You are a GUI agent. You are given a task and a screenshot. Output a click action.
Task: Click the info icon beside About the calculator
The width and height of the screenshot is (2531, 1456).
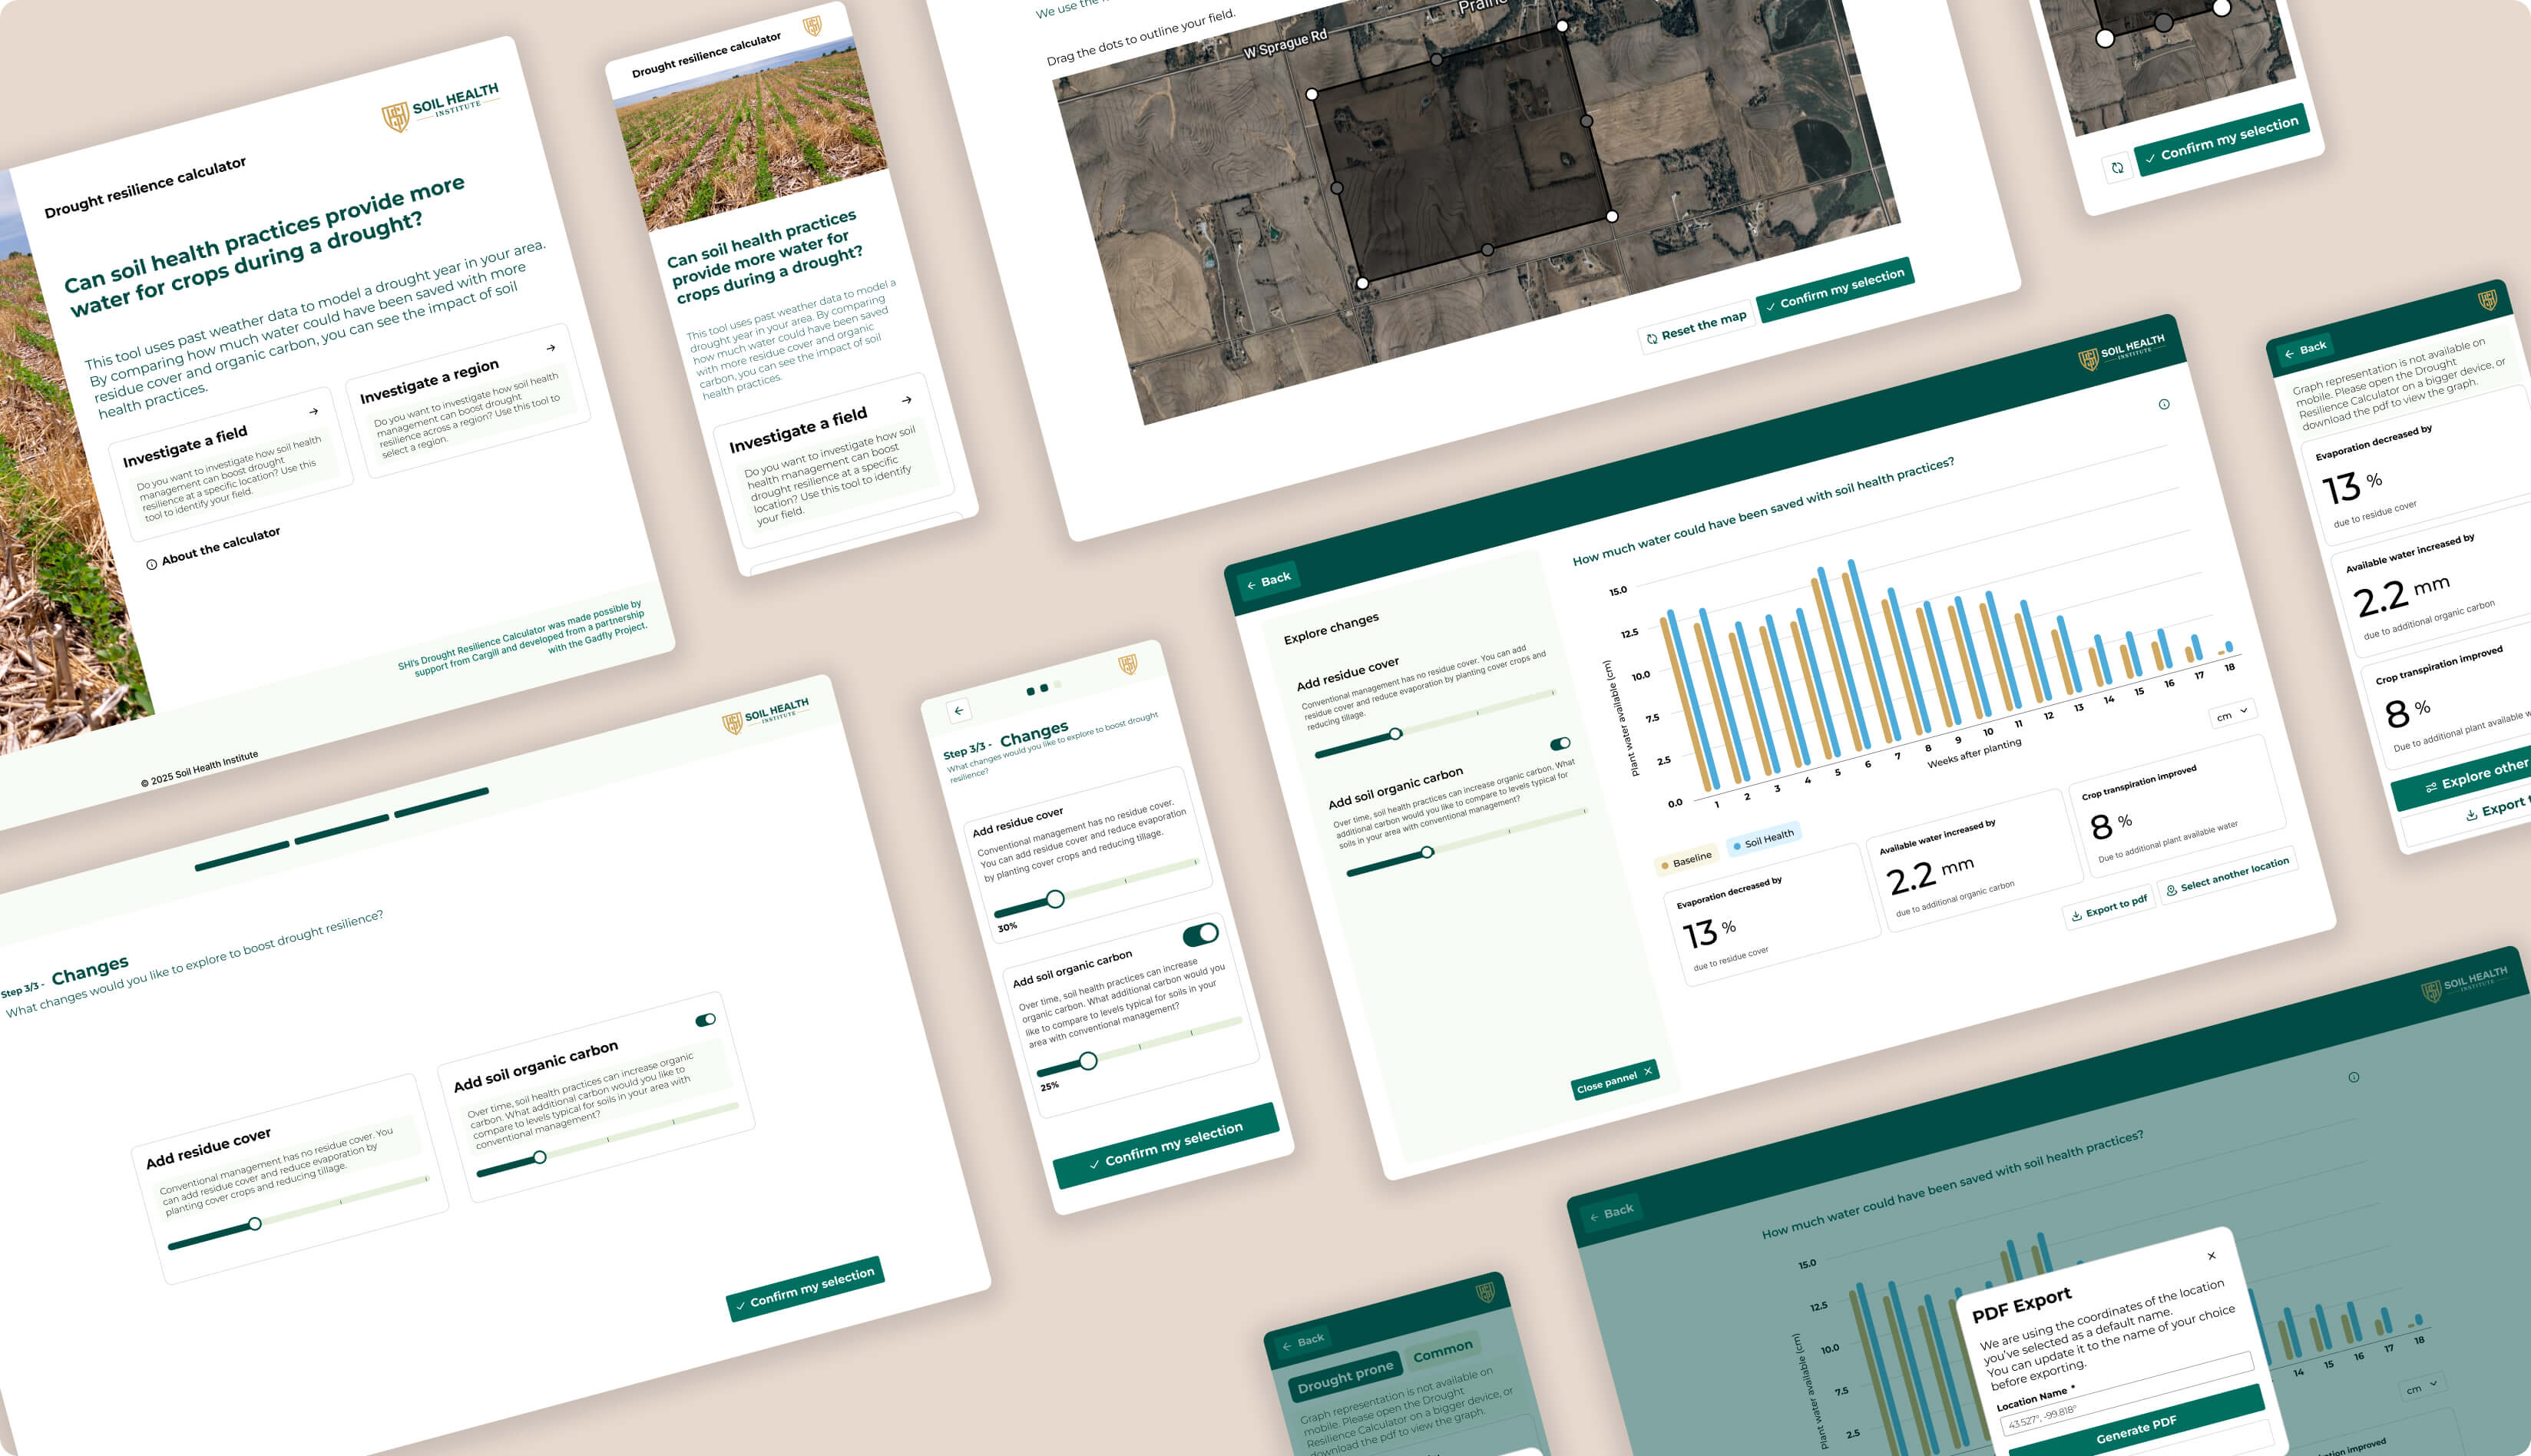152,564
